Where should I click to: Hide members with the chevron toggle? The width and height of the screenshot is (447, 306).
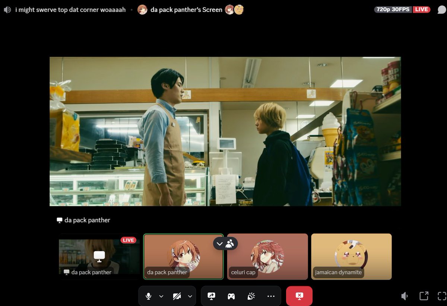point(225,244)
